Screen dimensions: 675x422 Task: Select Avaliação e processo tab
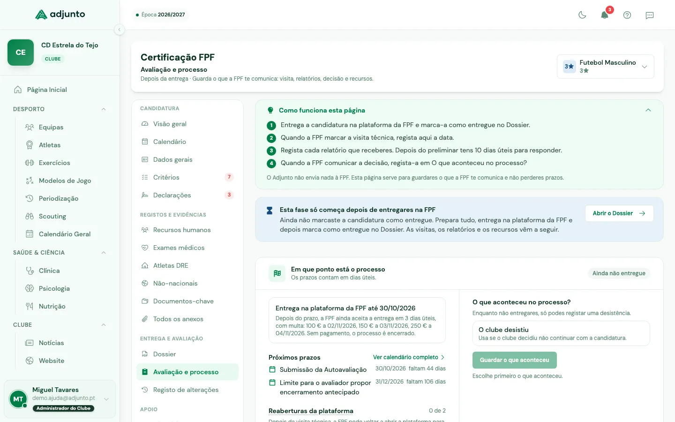[x=187, y=372]
